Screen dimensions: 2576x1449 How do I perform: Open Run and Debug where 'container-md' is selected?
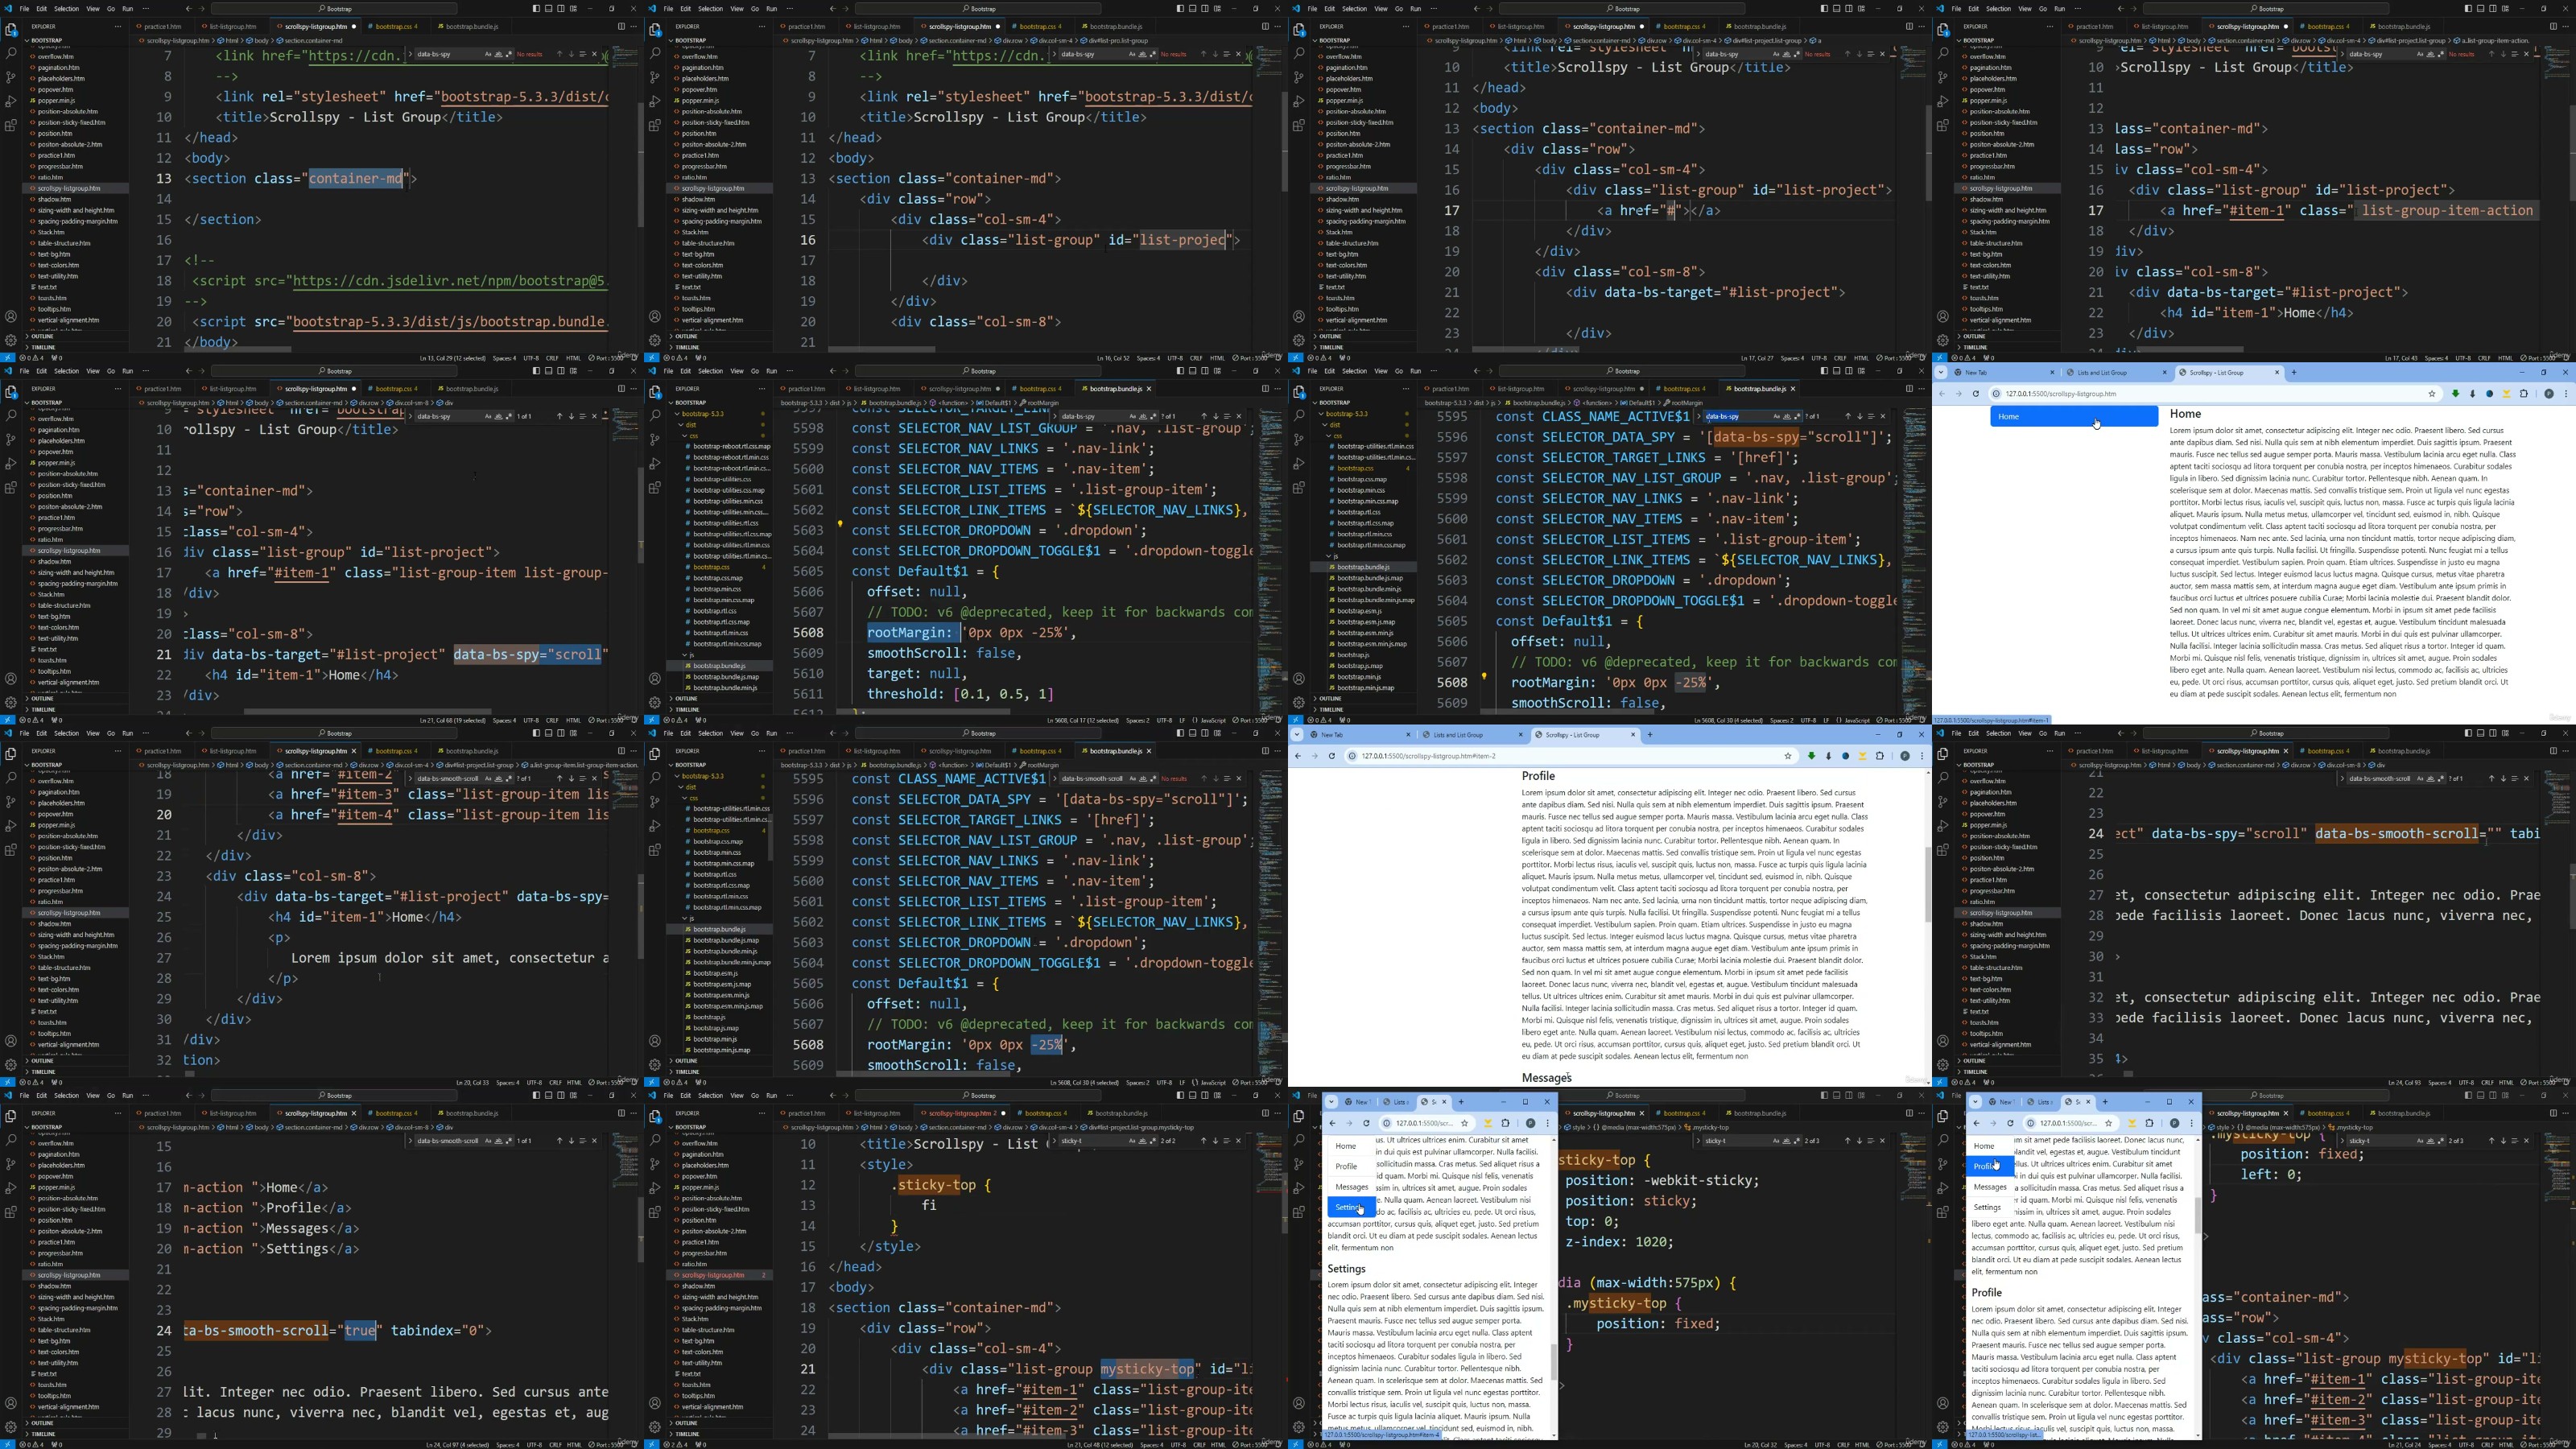[11, 102]
